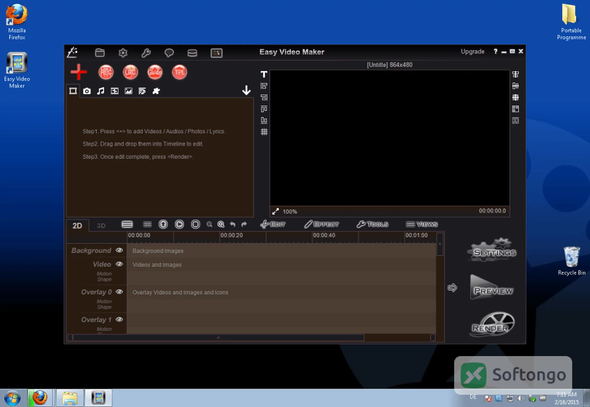590x407 pixels.
Task: Click the fullscreen expand arrows under preview
Action: click(x=275, y=211)
